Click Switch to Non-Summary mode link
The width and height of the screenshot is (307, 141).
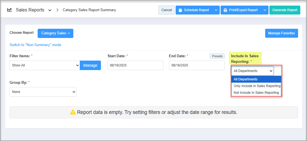point(35,45)
